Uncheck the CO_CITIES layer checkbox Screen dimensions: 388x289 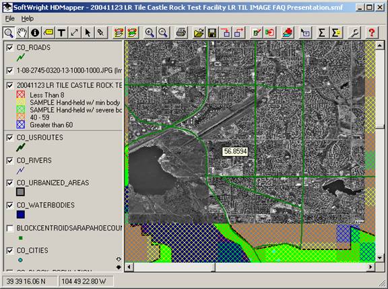[9, 251]
